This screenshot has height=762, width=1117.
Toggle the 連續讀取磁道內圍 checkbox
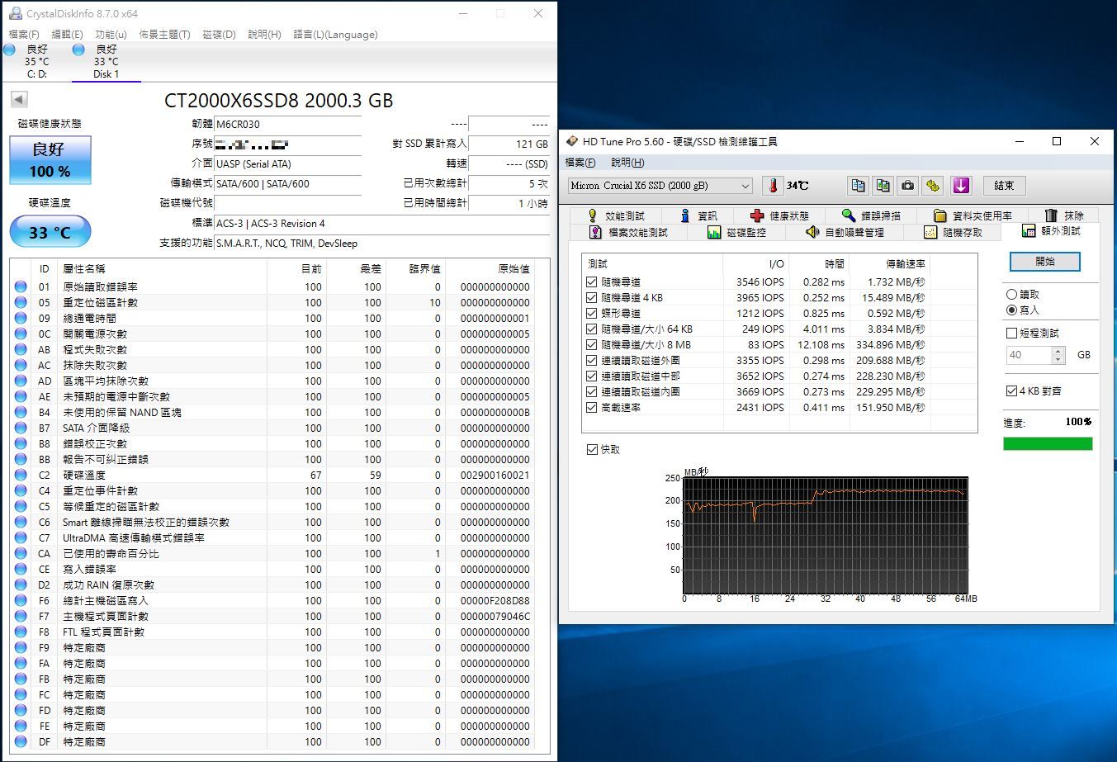591,392
